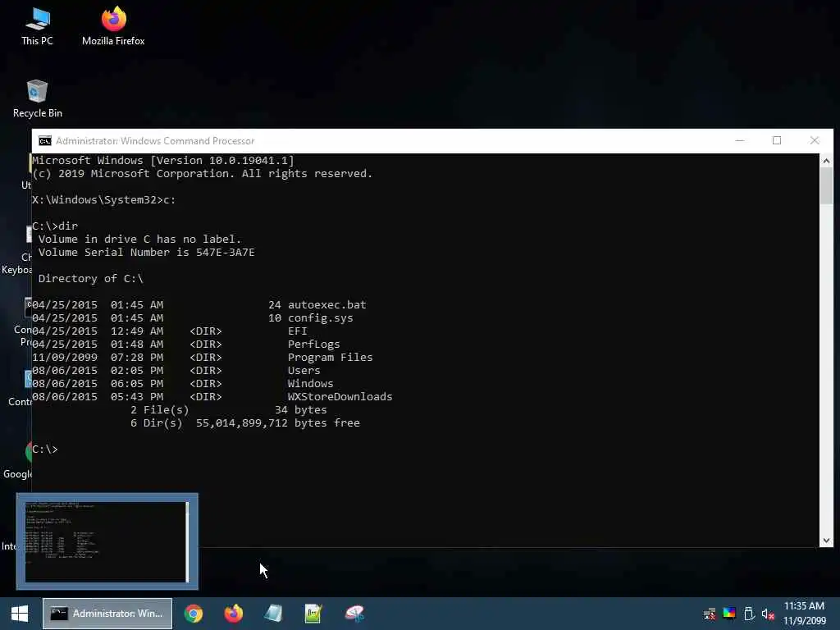This screenshot has width=840, height=630.
Task: Click the Windows directory entry
Action: pos(310,384)
